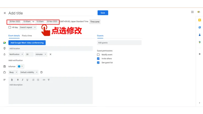Toggle italic formatting in description

point(22,80)
